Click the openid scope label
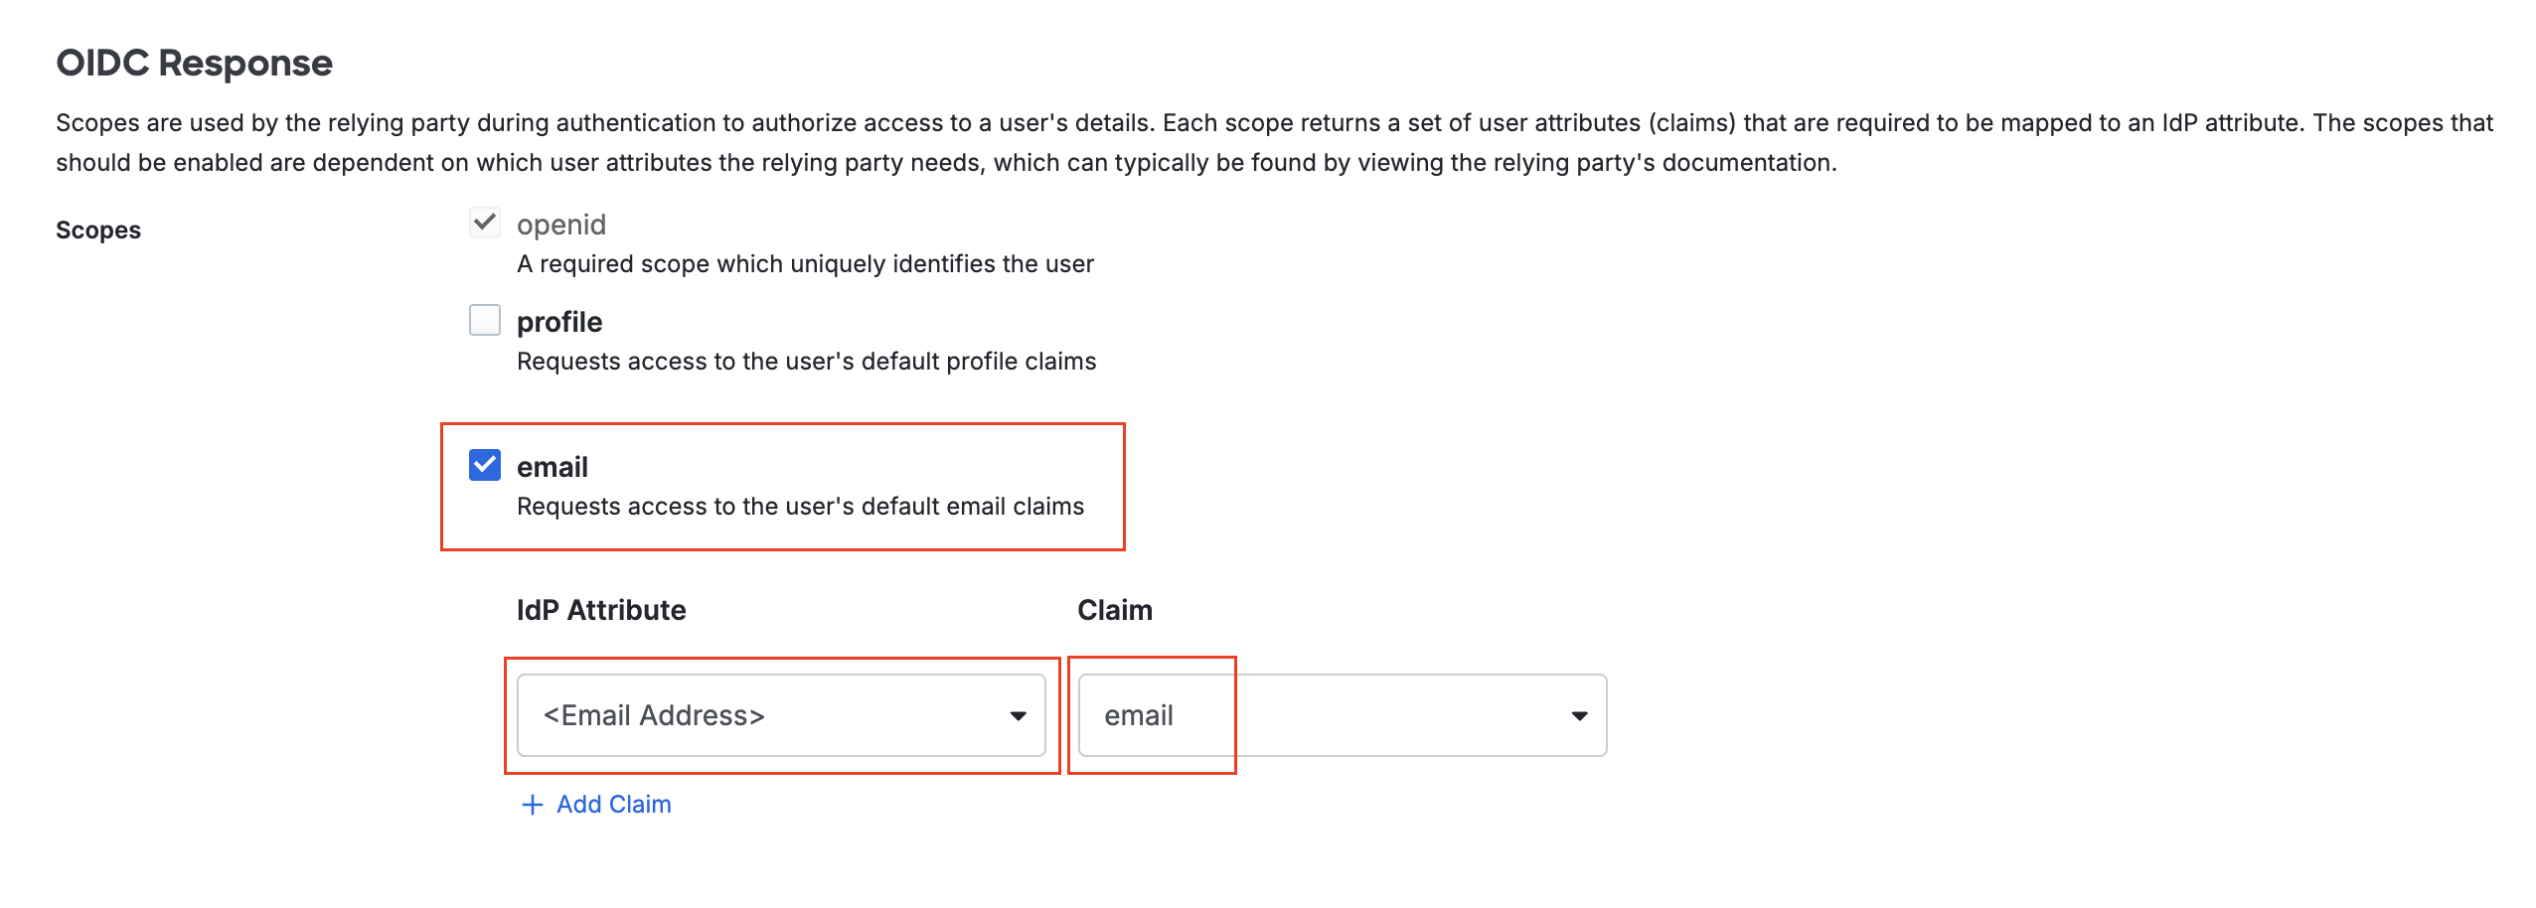The width and height of the screenshot is (2536, 908). (x=561, y=225)
